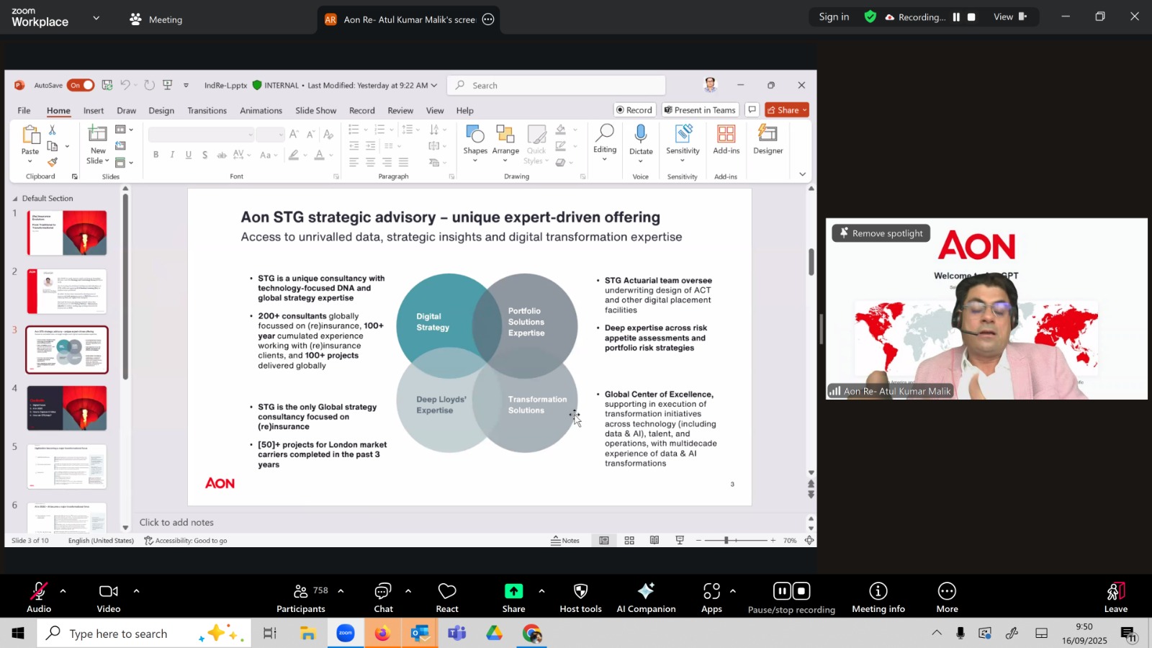1152x648 pixels.
Task: Open the More menu in the toolbar
Action: pyautogui.click(x=947, y=597)
